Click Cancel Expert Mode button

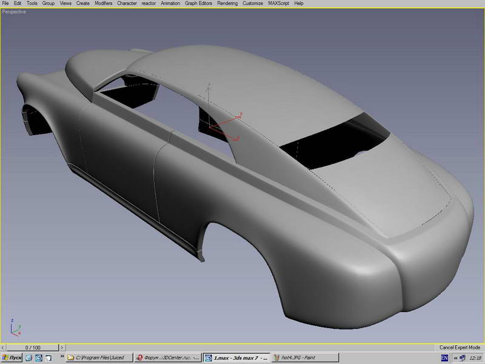(460, 347)
